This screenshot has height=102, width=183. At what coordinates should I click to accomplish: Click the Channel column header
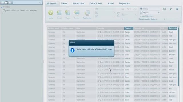point(128,28)
